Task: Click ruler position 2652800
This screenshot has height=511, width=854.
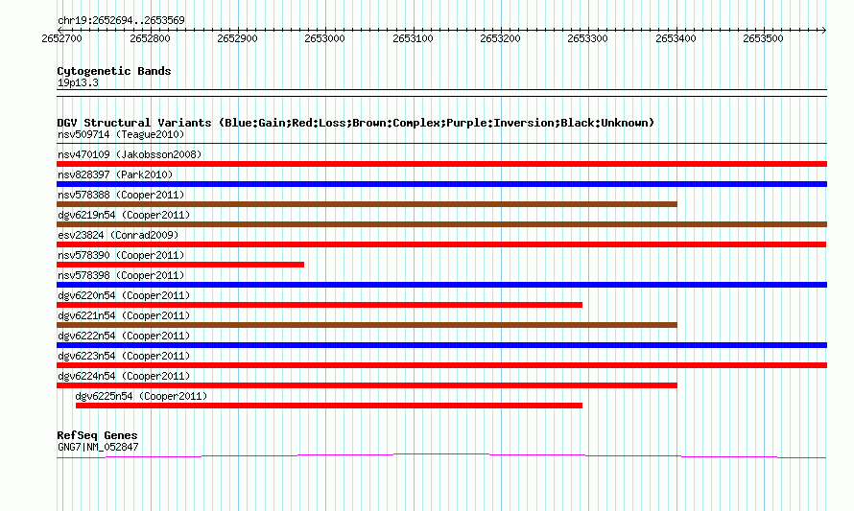Action: [x=150, y=38]
